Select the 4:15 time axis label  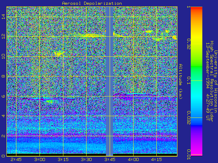tap(157, 160)
